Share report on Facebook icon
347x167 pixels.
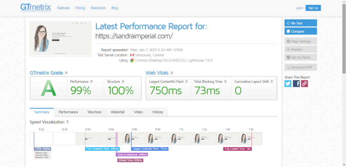pos(296,83)
